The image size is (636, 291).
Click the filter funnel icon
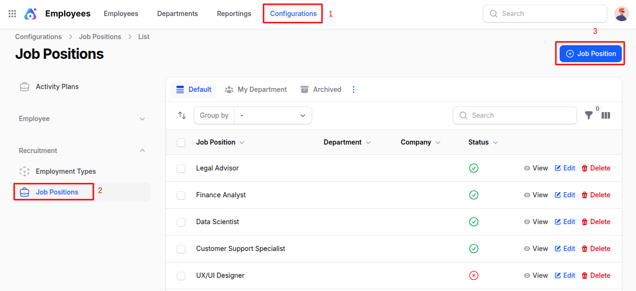pyautogui.click(x=589, y=115)
